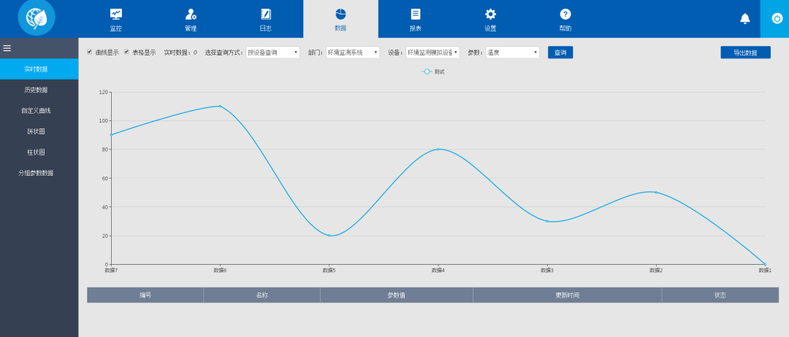The height and width of the screenshot is (337, 789).
Task: Select the 数据 data tab
Action: tap(340, 19)
